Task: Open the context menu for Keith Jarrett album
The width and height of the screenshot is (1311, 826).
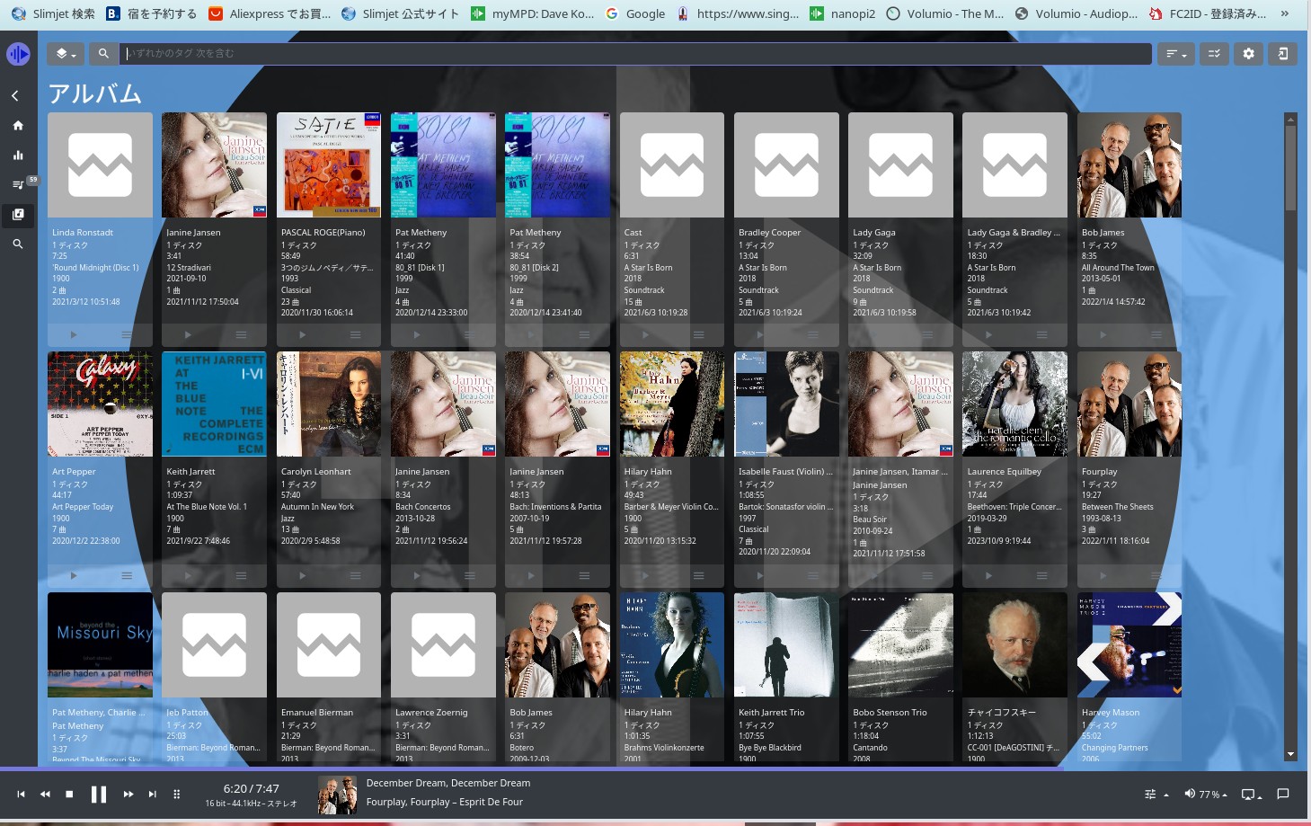Action: tap(240, 575)
